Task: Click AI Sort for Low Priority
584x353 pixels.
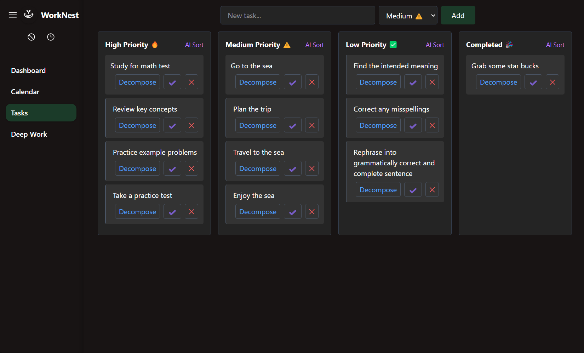Action: click(435, 45)
